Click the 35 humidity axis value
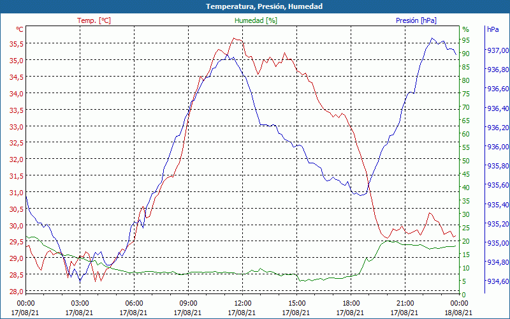Image resolution: width=510 pixels, height=319 pixels. tap(466, 201)
